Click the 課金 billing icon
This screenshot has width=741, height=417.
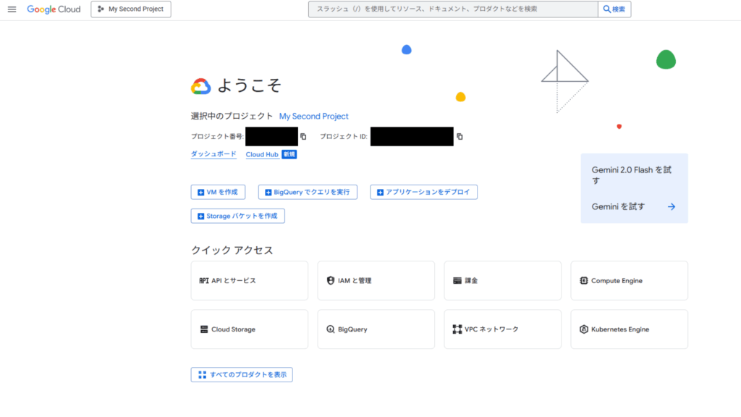(457, 281)
